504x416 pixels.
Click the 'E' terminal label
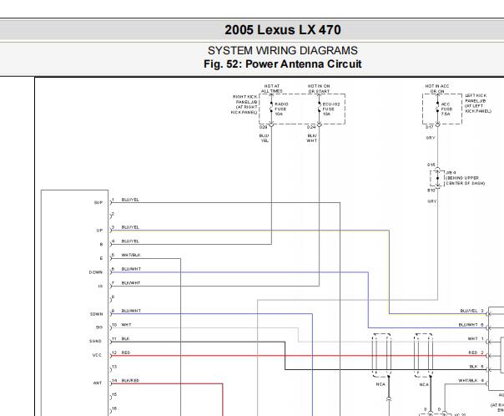tap(101, 258)
